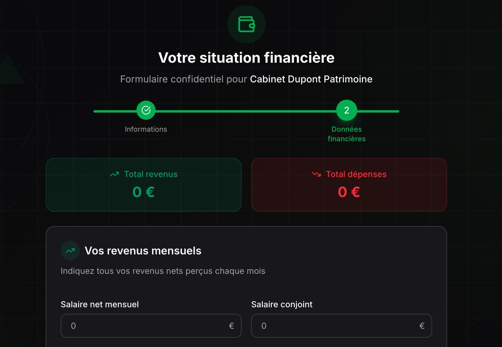Click the growth chart icon beside Vos revenus mensuels
The image size is (502, 347).
[x=70, y=251]
